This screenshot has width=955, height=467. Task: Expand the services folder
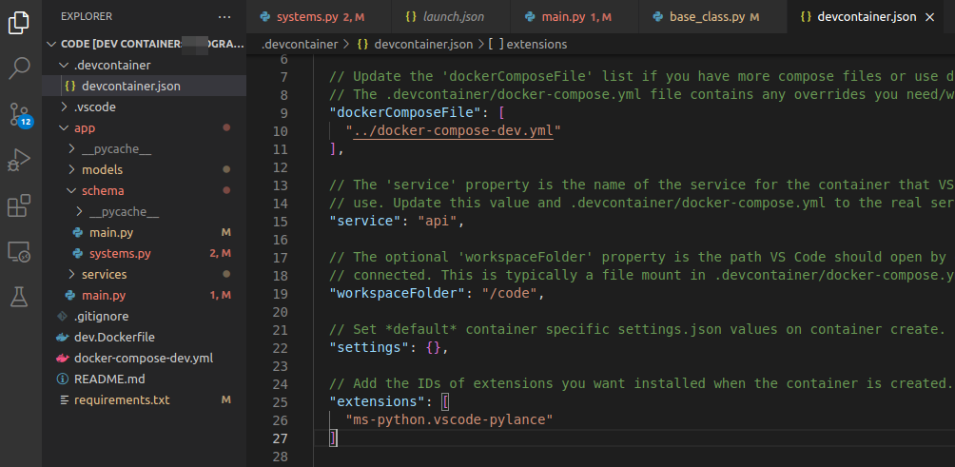71,275
